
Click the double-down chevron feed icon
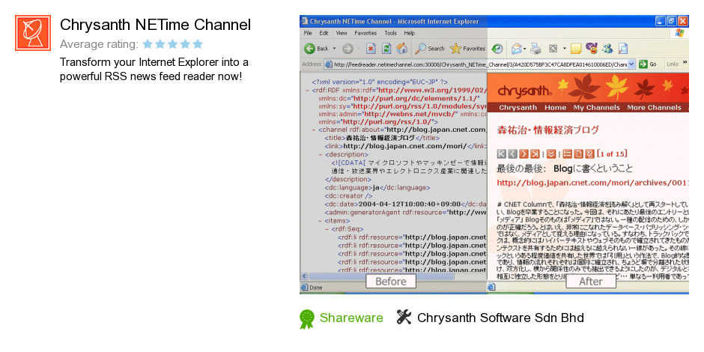pos(551,154)
